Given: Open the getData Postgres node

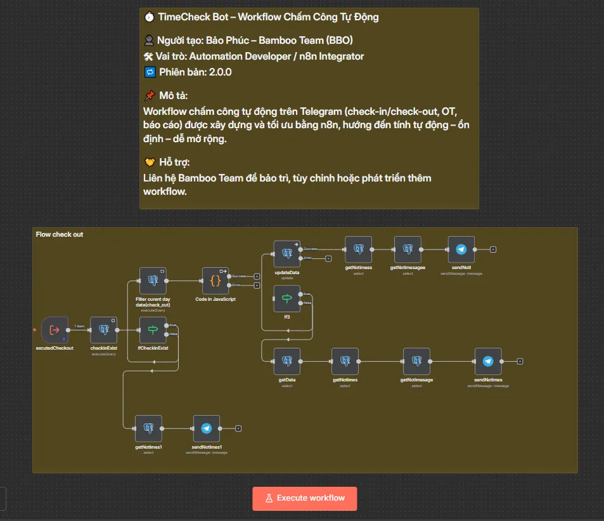Looking at the screenshot, I should pyautogui.click(x=286, y=361).
